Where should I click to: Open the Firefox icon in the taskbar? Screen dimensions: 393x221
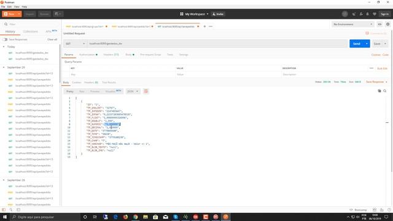tap(125, 217)
